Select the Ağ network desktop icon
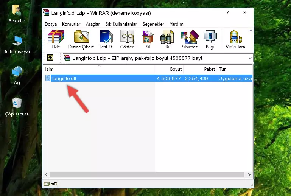Image resolution: width=291 pixels, height=196 pixels. [17, 76]
